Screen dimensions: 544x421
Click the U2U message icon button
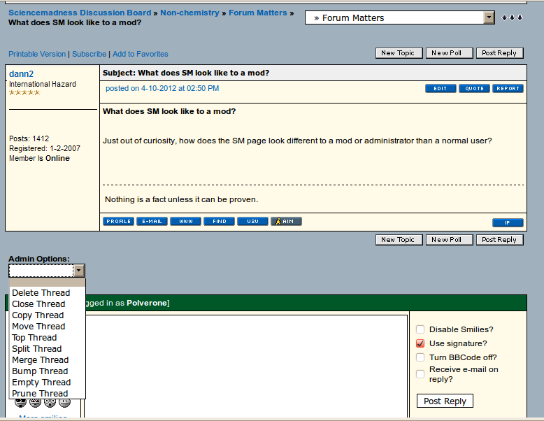(252, 222)
